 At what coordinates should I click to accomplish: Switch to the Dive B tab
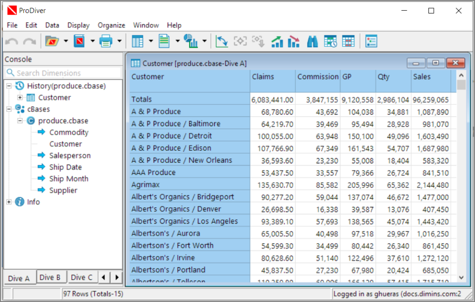[x=50, y=277]
